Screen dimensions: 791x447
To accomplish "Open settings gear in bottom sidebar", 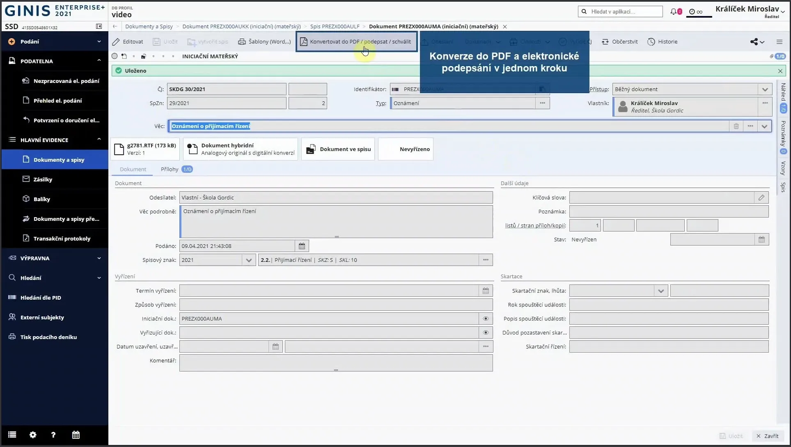I will pos(33,435).
